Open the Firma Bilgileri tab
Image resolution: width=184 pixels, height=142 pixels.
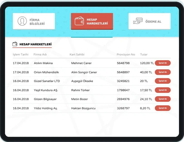pyautogui.click(x=34, y=21)
